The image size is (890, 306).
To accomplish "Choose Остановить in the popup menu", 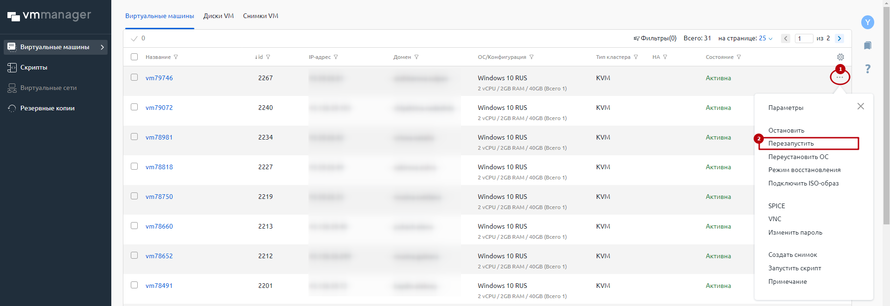I will click(x=786, y=131).
